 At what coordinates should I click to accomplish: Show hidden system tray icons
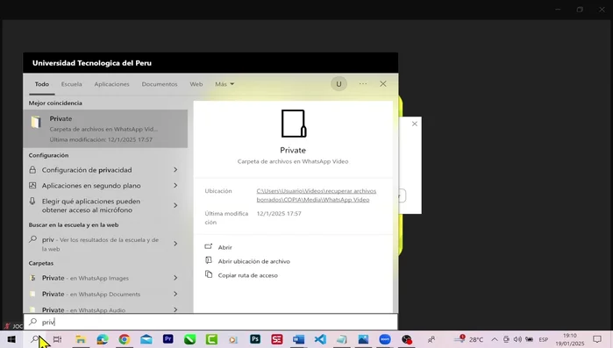pyautogui.click(x=494, y=339)
